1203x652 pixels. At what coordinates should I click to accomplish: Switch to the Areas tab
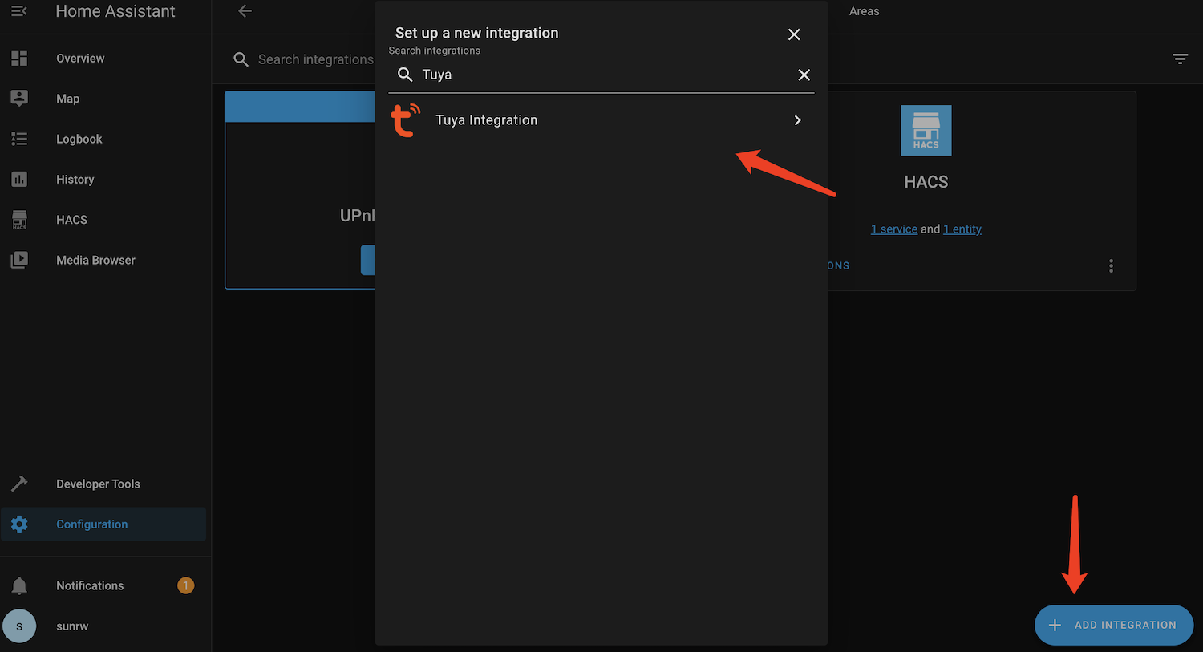click(x=864, y=11)
